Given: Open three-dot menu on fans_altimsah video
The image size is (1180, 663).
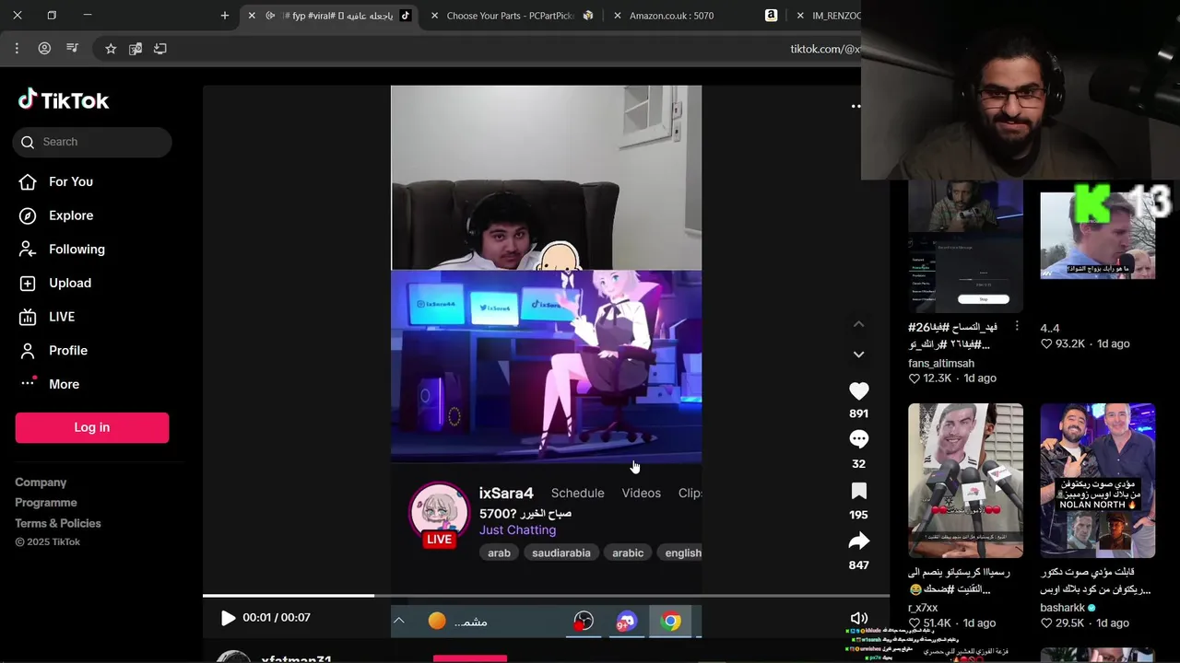Looking at the screenshot, I should coord(1017,326).
